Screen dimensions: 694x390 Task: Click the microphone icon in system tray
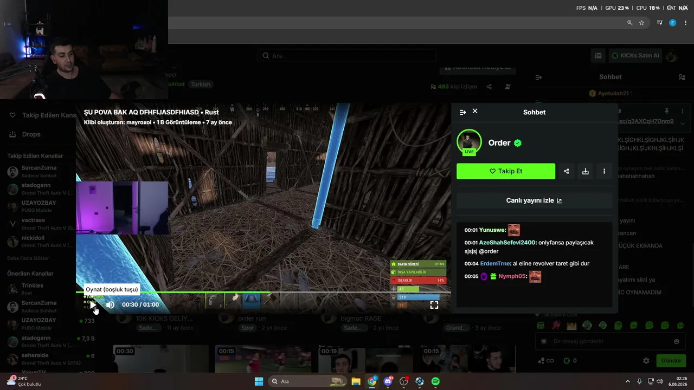[x=640, y=381]
